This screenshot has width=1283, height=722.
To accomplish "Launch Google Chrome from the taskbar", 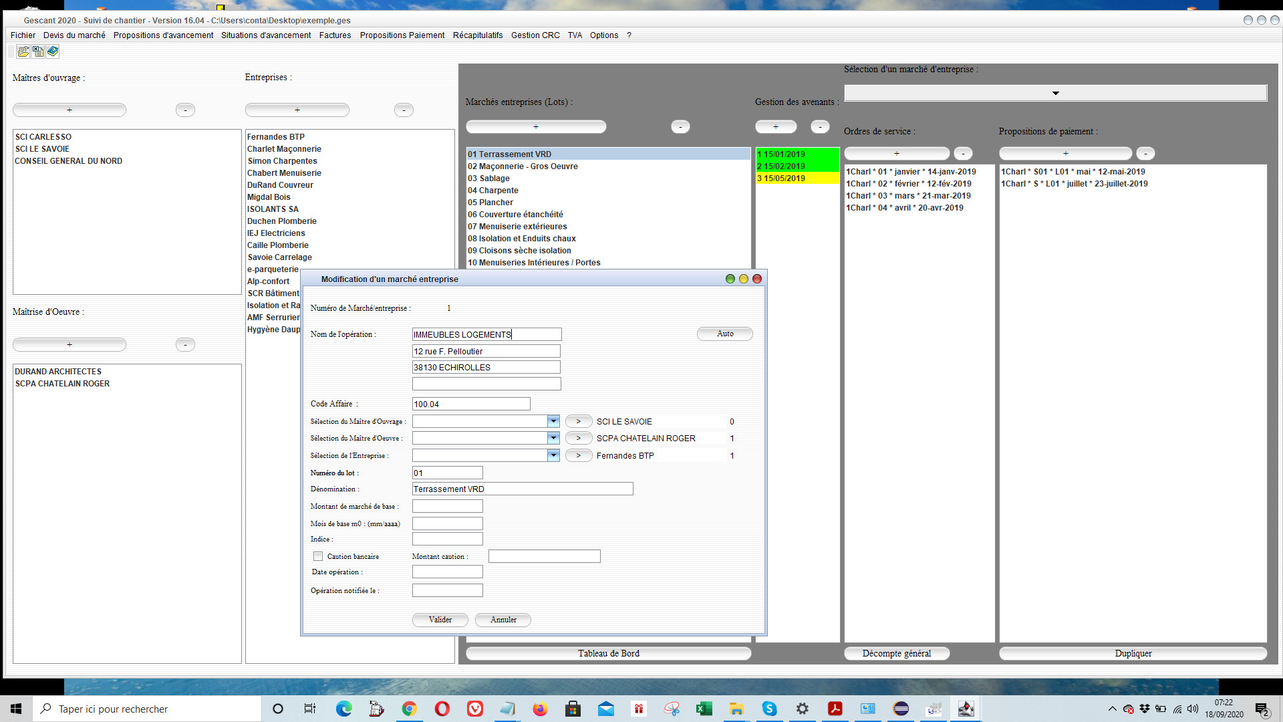I will pos(409,709).
